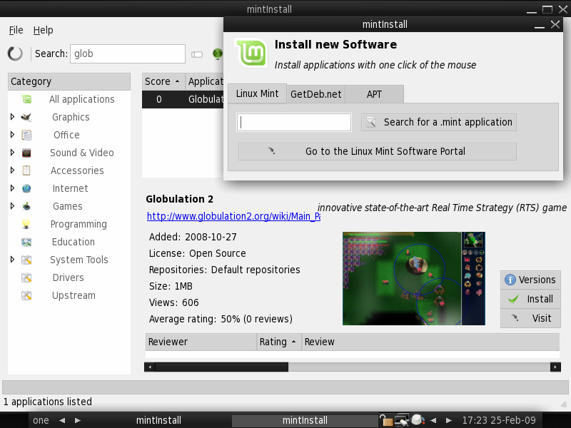Click the magnifier icon on the search .mint button
The width and height of the screenshot is (571, 428).
pyautogui.click(x=371, y=122)
